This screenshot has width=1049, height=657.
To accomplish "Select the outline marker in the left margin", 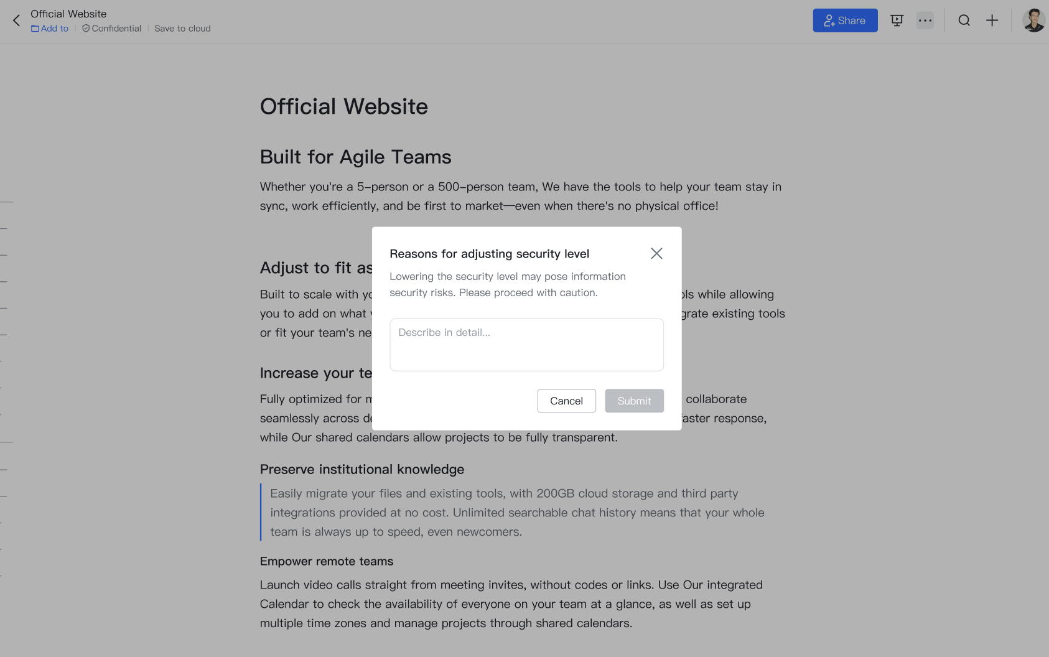I will (x=6, y=202).
